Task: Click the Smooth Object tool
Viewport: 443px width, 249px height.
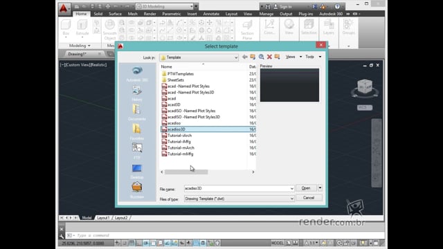Action: pos(109,30)
